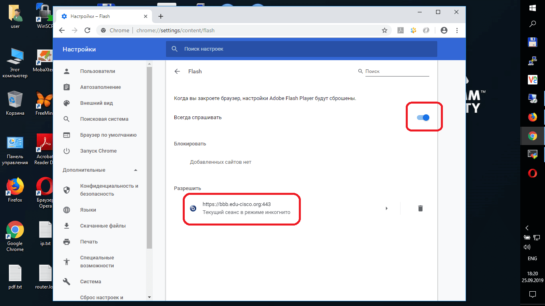
Task: Open the Windows notification center
Action: tap(532, 294)
